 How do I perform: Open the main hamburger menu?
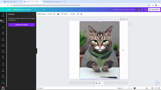click(x=3, y=9)
